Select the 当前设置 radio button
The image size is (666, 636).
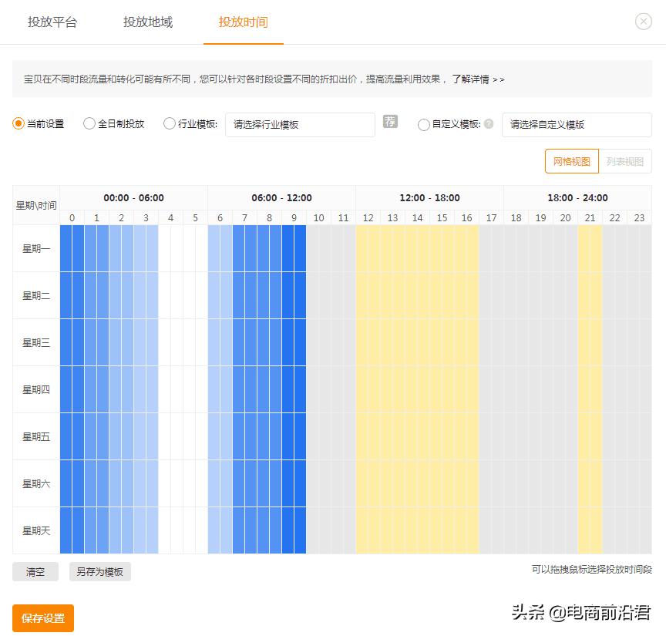coord(17,125)
